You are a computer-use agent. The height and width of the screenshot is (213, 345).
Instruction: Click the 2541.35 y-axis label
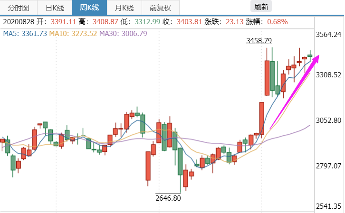tap(328, 206)
